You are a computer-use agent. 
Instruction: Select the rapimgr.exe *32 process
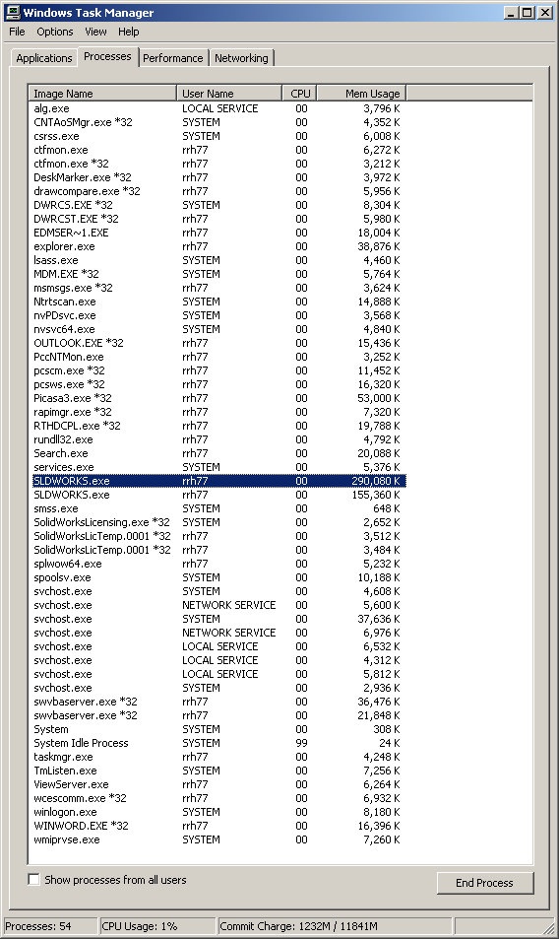pos(219,412)
